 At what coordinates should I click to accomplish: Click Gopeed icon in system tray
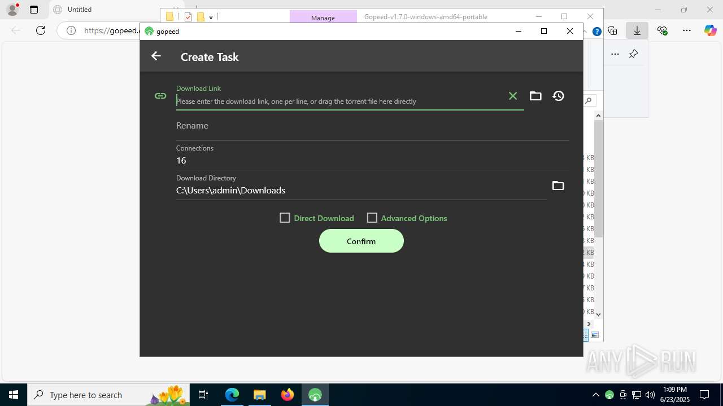609,395
